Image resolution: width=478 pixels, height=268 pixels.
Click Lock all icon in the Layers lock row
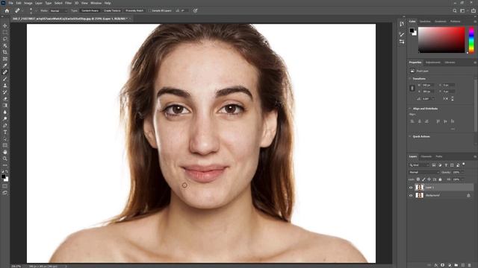tap(440, 179)
